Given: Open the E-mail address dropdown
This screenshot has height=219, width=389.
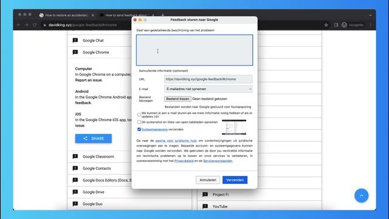Looking at the screenshot, I should 208,89.
